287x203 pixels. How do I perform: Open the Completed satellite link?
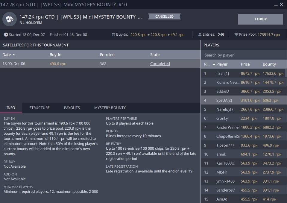click(x=160, y=64)
